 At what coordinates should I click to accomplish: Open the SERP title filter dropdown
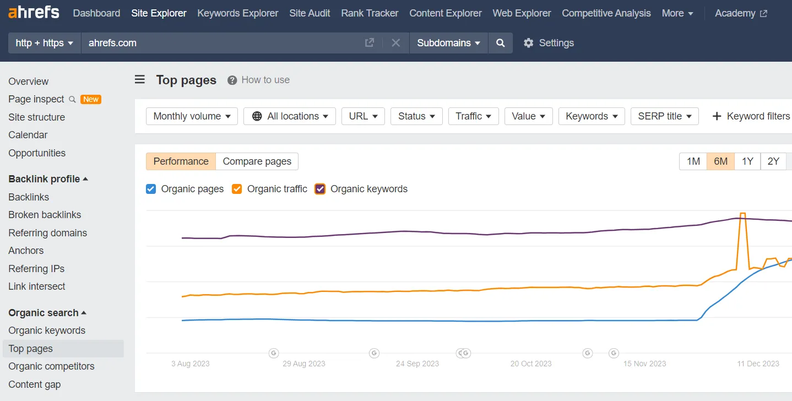(665, 116)
